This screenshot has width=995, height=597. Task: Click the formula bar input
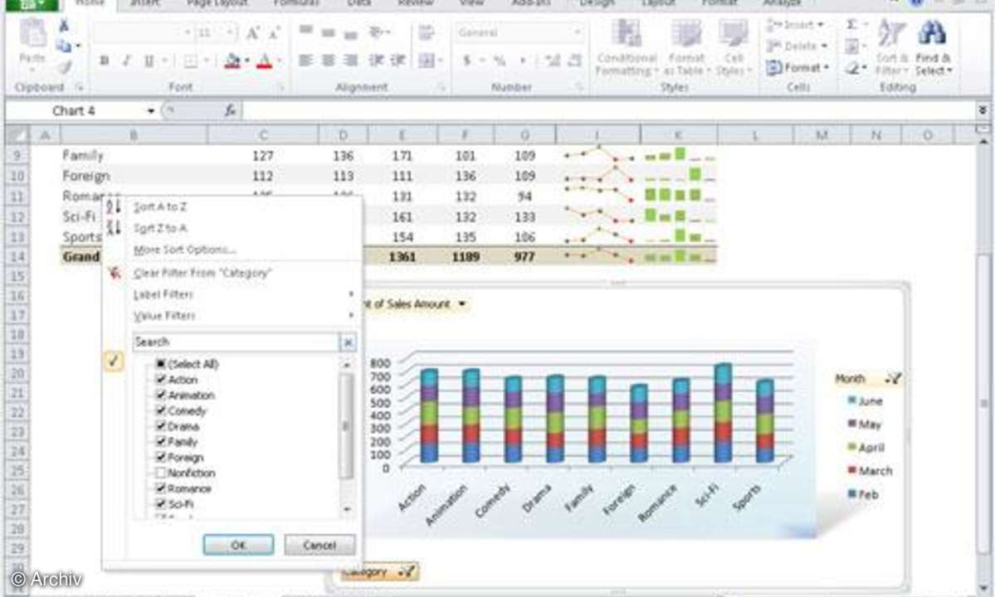608,111
